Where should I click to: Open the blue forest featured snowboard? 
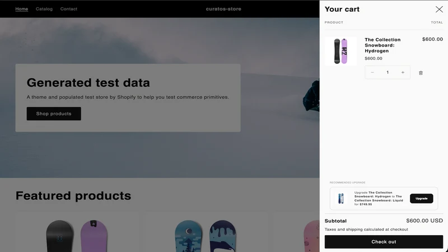point(205,236)
